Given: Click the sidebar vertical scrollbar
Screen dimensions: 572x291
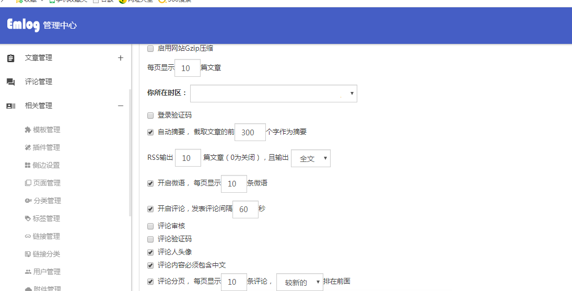Looking at the screenshot, I should click(x=130, y=153).
